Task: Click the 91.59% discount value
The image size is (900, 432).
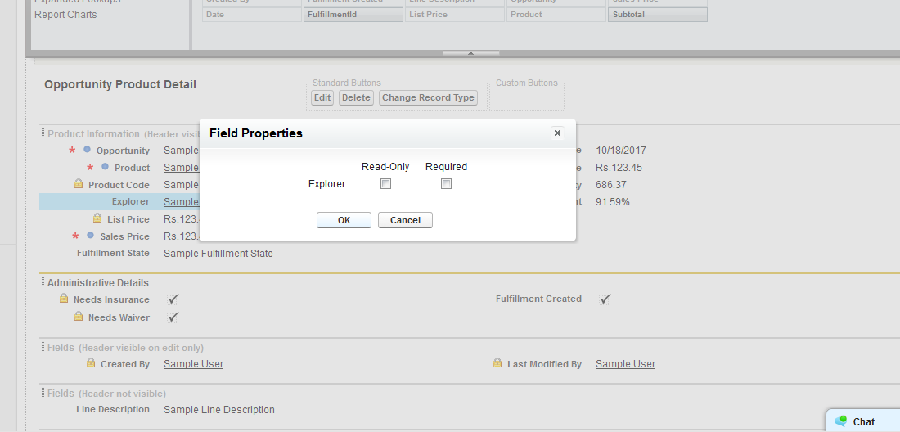Action: point(613,202)
